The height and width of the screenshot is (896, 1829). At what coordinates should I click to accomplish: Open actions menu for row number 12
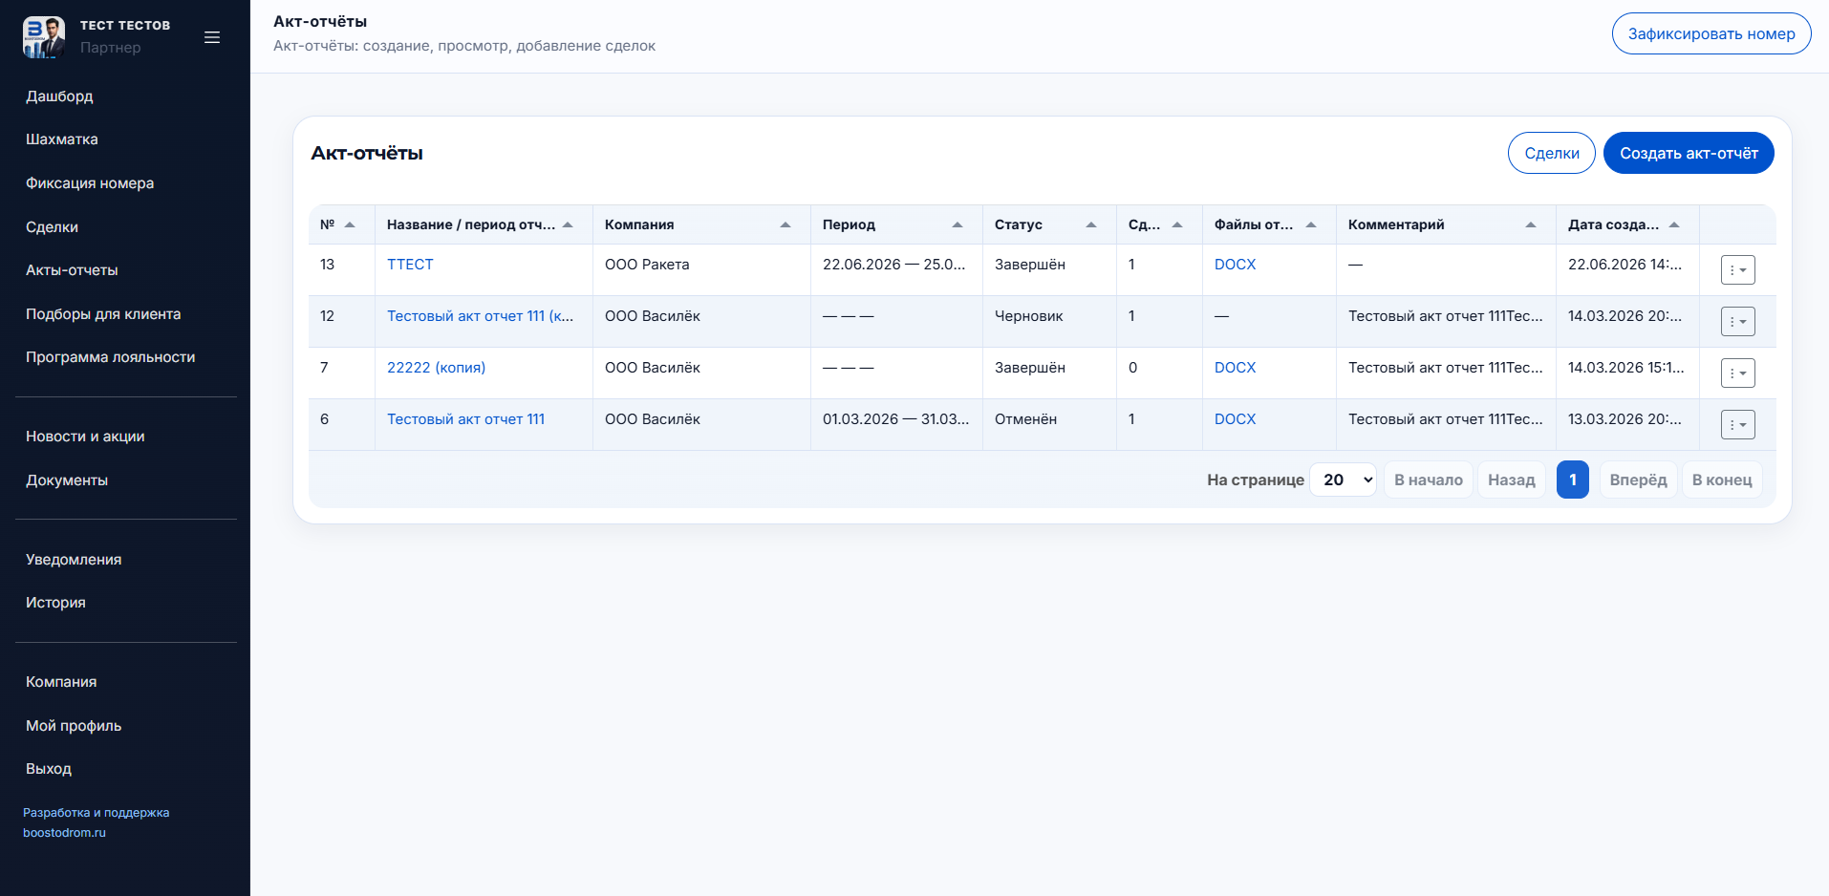1737,322
